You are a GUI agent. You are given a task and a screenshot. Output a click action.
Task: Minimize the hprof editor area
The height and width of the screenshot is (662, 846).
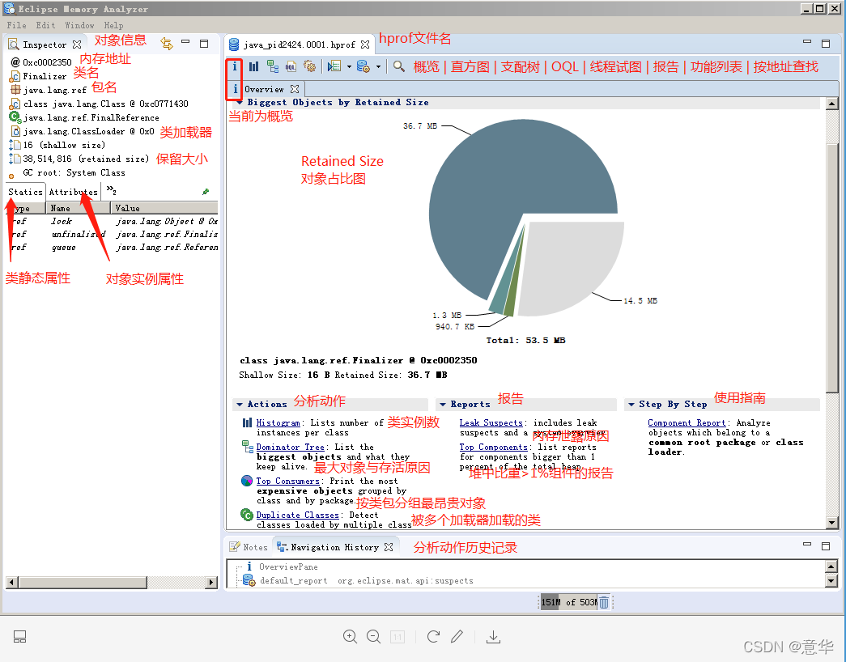click(807, 41)
